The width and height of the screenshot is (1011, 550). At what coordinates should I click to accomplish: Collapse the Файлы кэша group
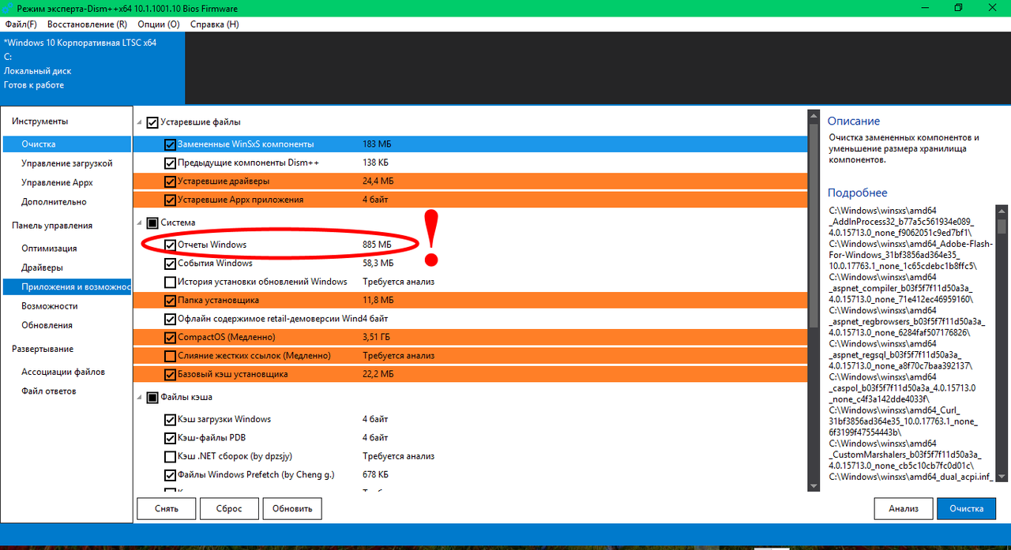point(141,398)
